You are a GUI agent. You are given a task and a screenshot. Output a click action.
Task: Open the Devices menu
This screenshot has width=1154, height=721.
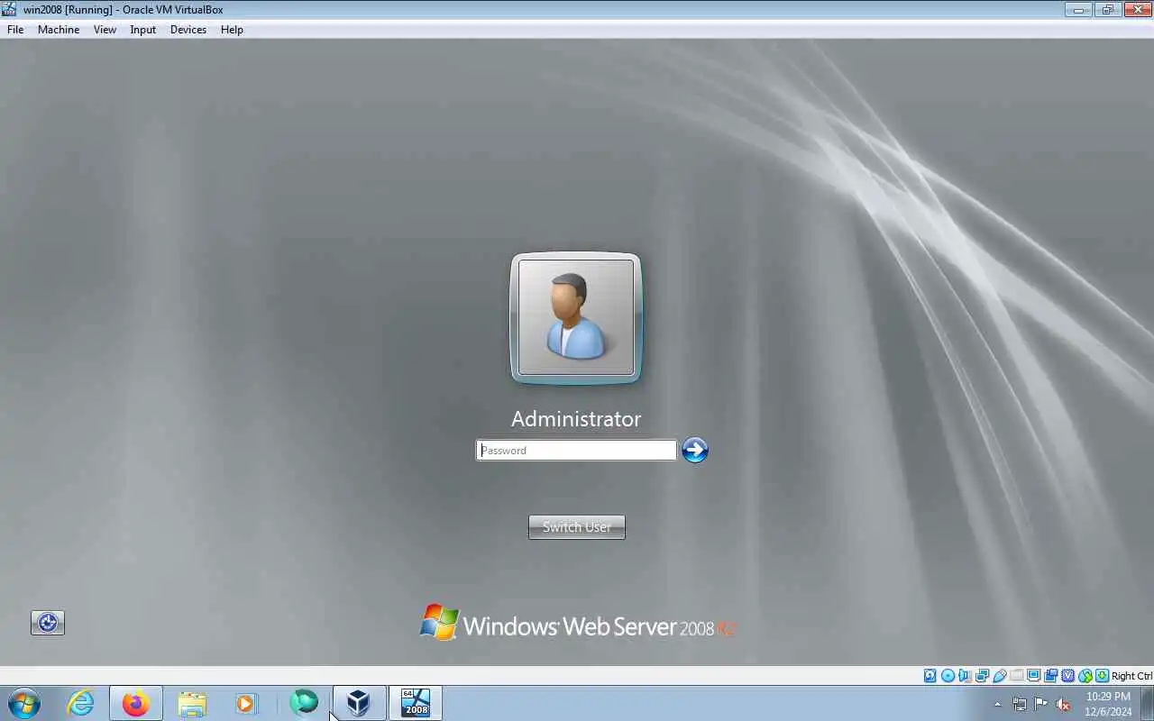click(188, 30)
